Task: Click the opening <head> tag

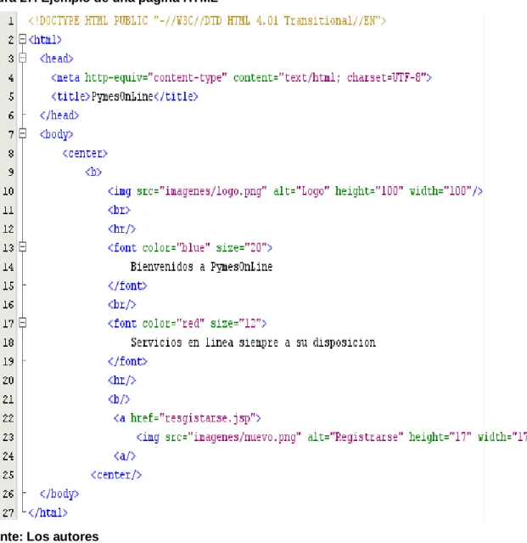Action: pos(56,59)
